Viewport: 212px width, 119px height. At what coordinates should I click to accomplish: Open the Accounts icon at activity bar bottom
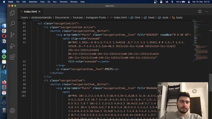[12, 111]
